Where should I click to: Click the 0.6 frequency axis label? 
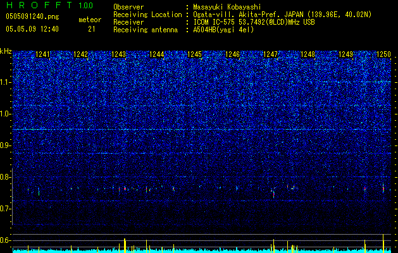tap(5, 240)
